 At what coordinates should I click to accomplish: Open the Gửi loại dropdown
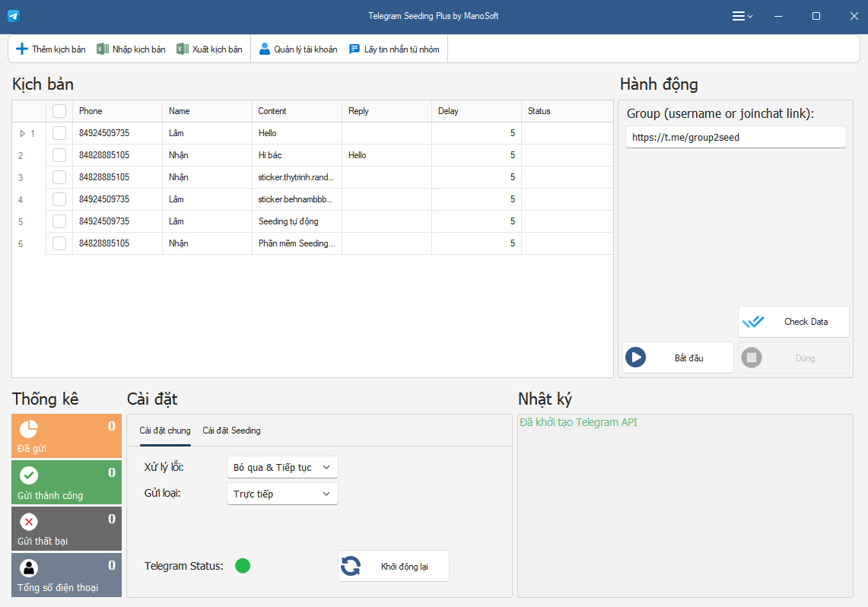(x=282, y=494)
